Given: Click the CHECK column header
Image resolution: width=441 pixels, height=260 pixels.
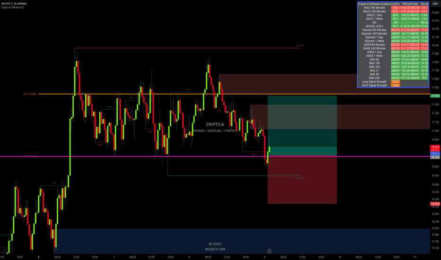Looking at the screenshot, I should (x=396, y=4).
